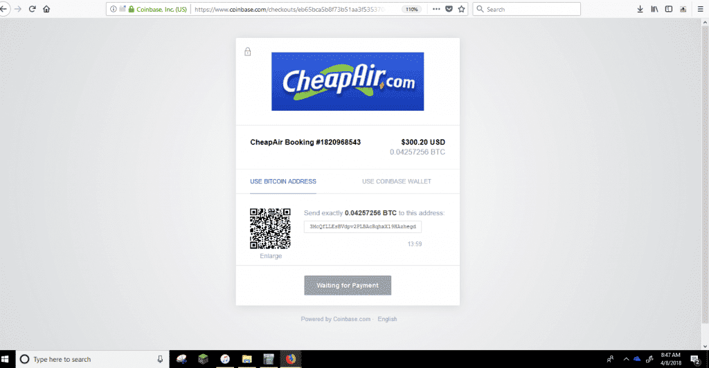The width and height of the screenshot is (709, 368).
Task: Switch to the USE COINBASE WALLET tab
Action: (x=397, y=181)
